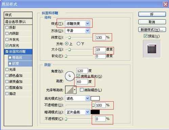
Task: Click the 不透明度(C) slider handle
Action: click(66, 119)
